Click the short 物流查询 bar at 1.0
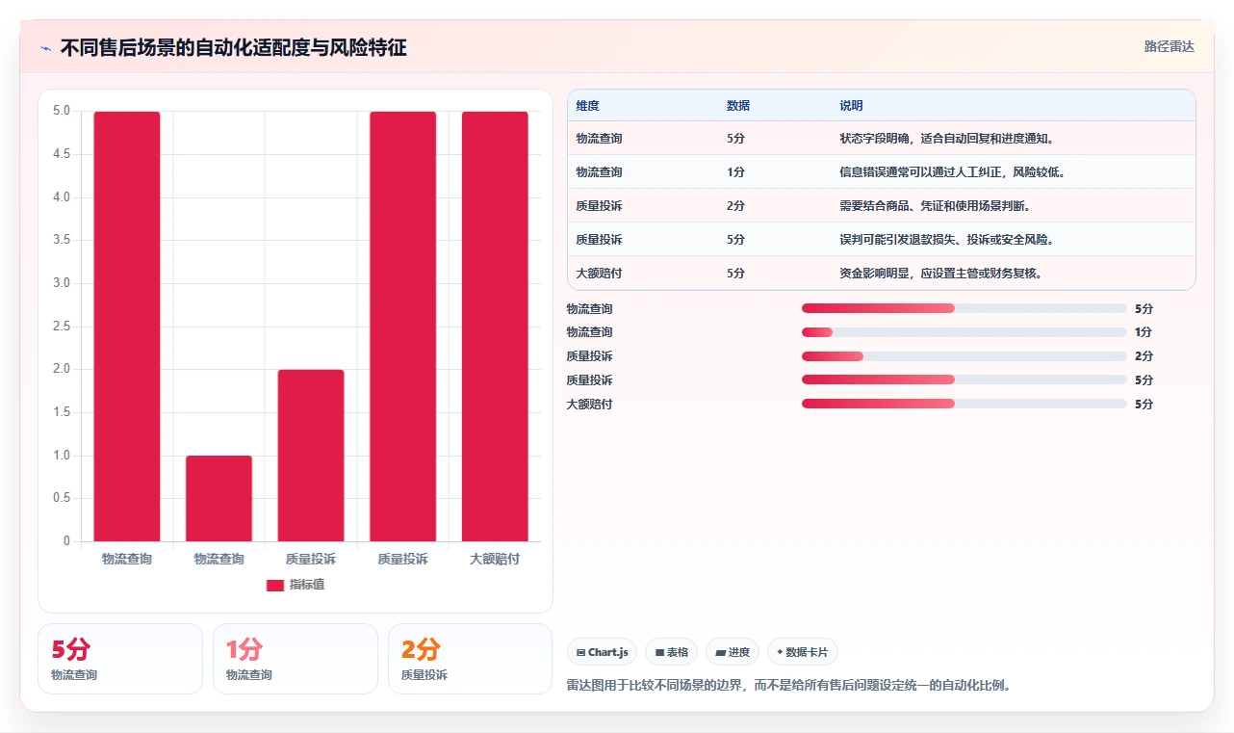The image size is (1234, 733). tap(219, 498)
